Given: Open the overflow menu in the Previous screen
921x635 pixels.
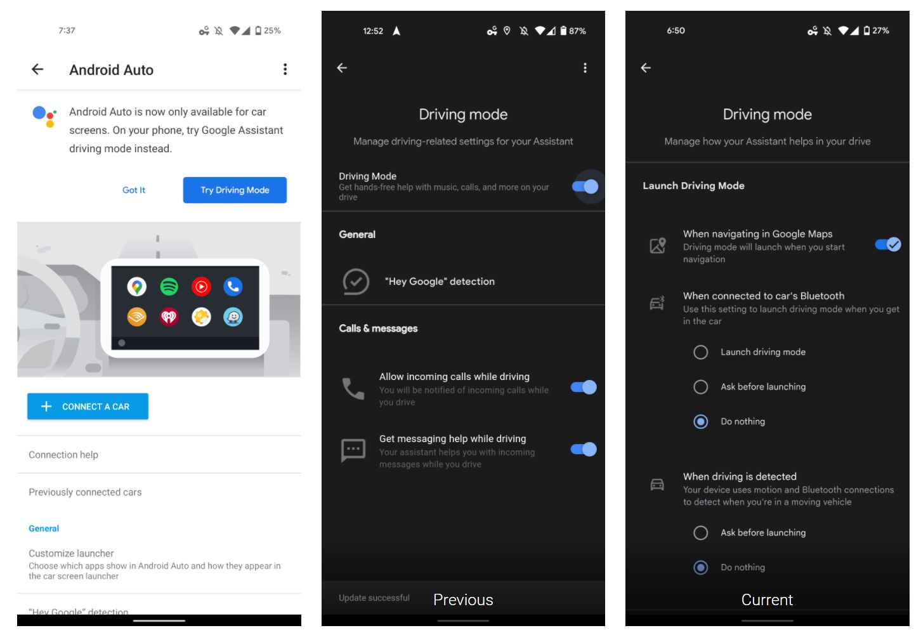Looking at the screenshot, I should 585,68.
